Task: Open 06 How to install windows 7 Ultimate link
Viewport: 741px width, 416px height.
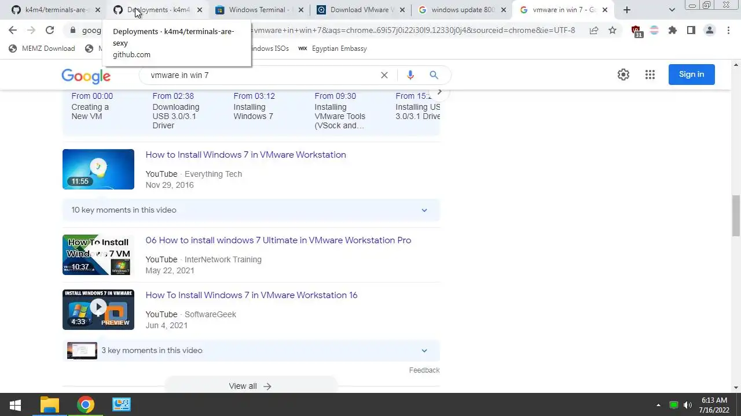Action: click(278, 240)
